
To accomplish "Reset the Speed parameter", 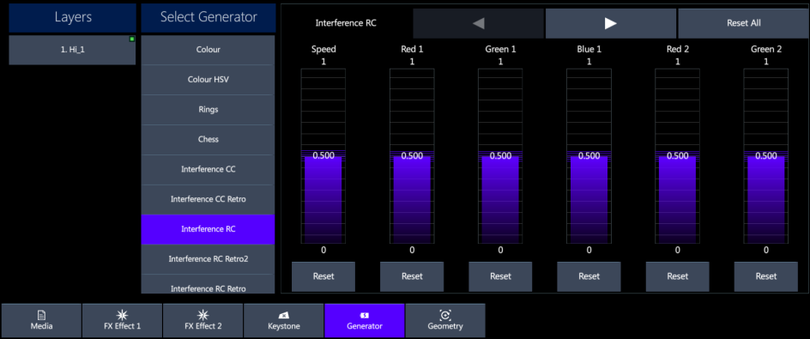I will pos(323,276).
